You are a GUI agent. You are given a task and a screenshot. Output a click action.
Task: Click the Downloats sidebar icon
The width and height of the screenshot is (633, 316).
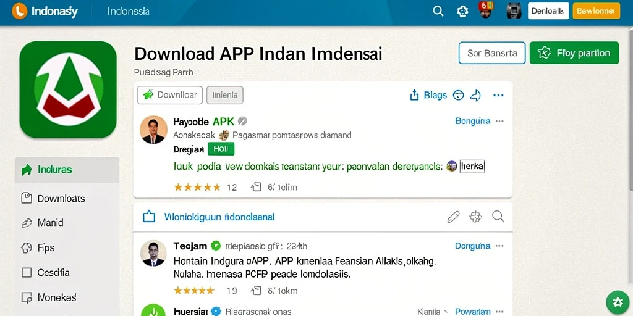coord(26,198)
